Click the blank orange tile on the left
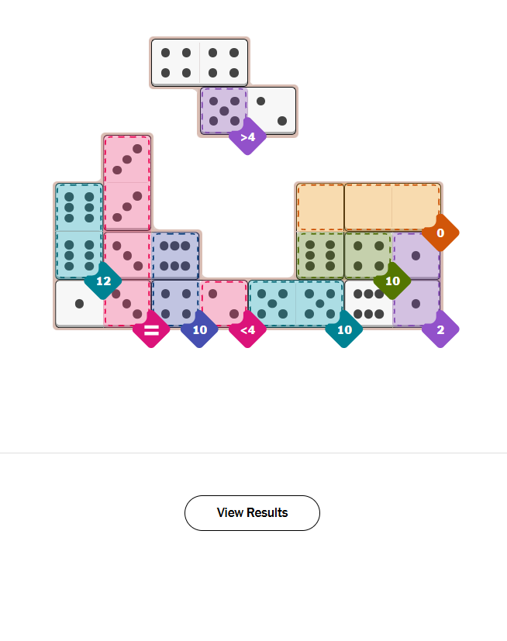The height and width of the screenshot is (641, 507). (320, 207)
